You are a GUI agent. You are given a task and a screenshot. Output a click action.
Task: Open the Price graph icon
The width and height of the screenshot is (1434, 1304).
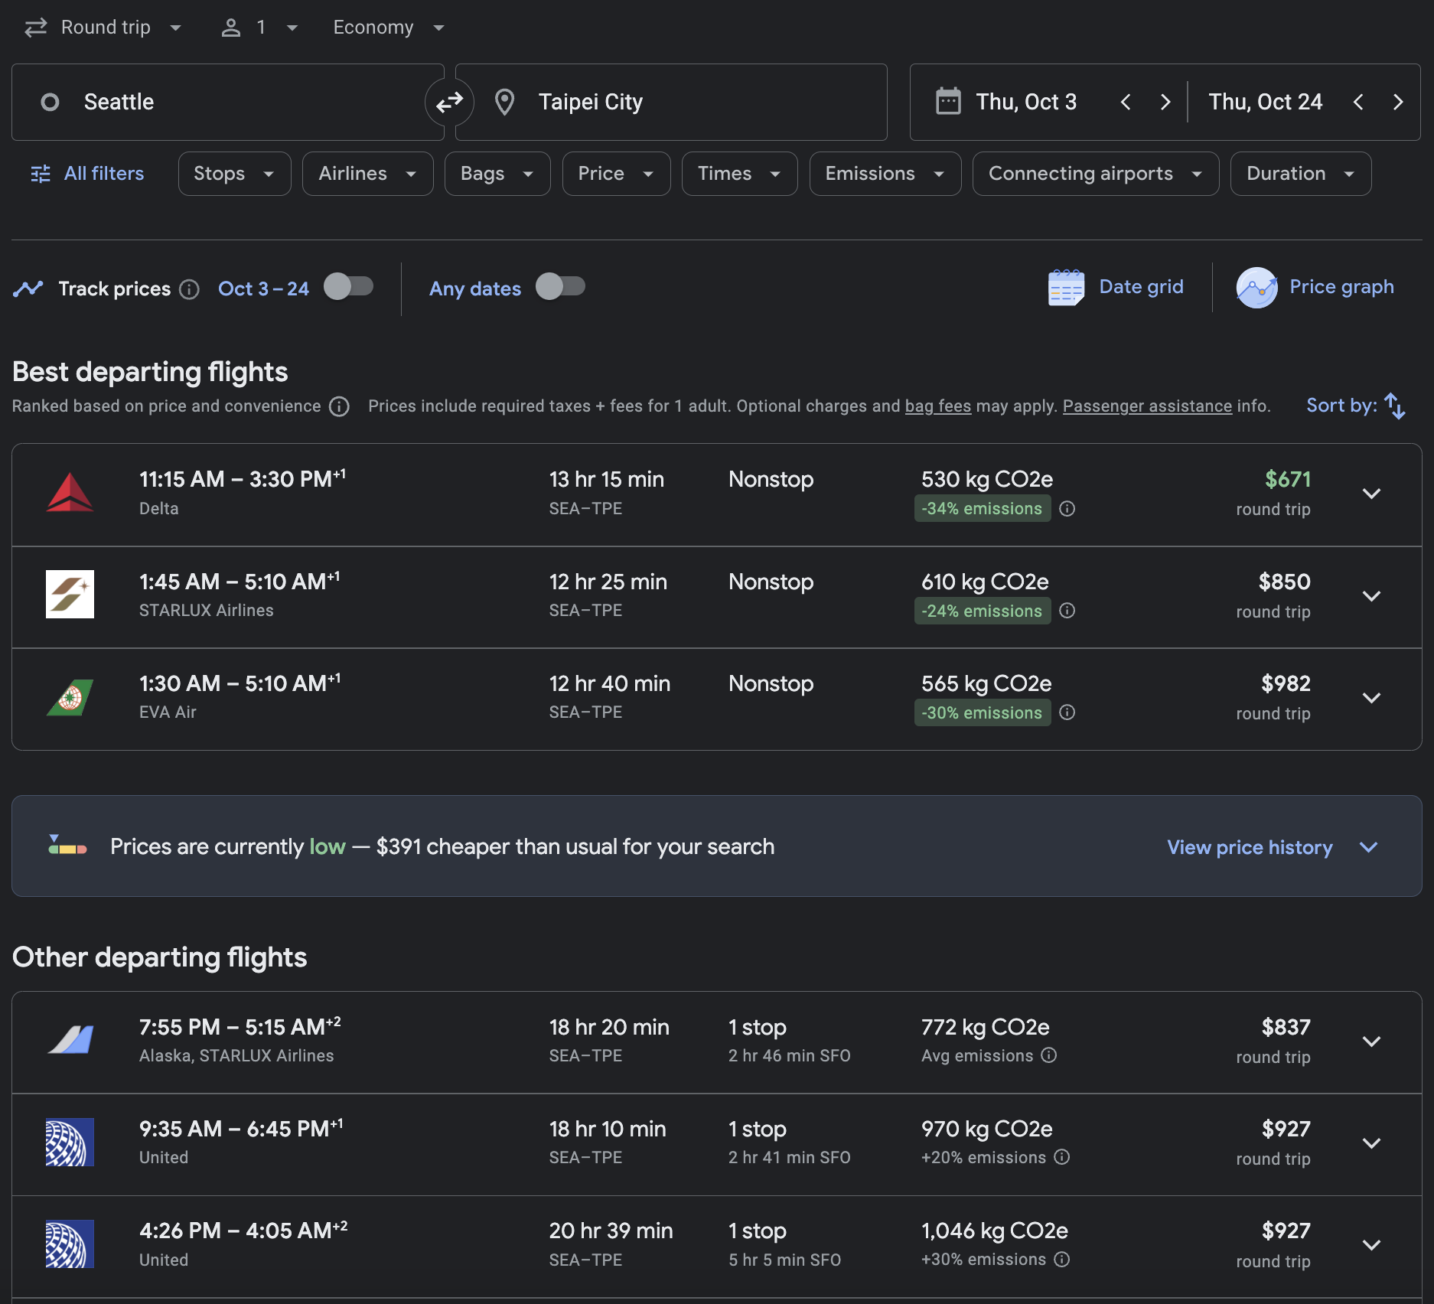pos(1256,288)
